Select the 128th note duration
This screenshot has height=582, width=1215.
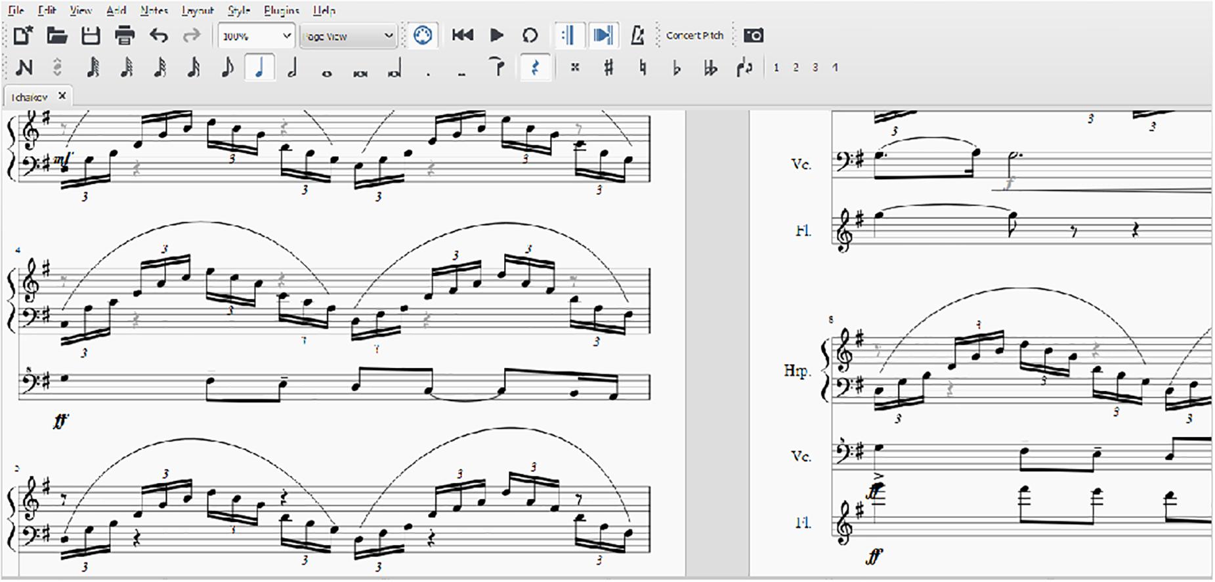pyautogui.click(x=93, y=68)
